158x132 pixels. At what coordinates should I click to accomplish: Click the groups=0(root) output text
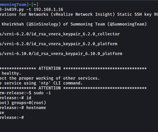29,103
